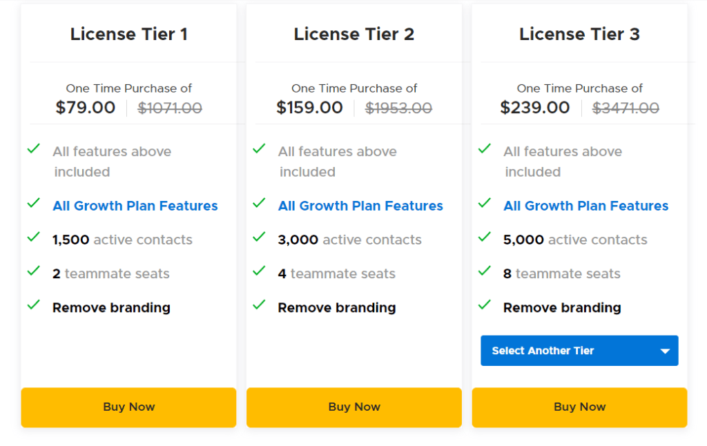Click the Select Another Tier dropdown arrow
707x446 pixels.
coord(665,351)
